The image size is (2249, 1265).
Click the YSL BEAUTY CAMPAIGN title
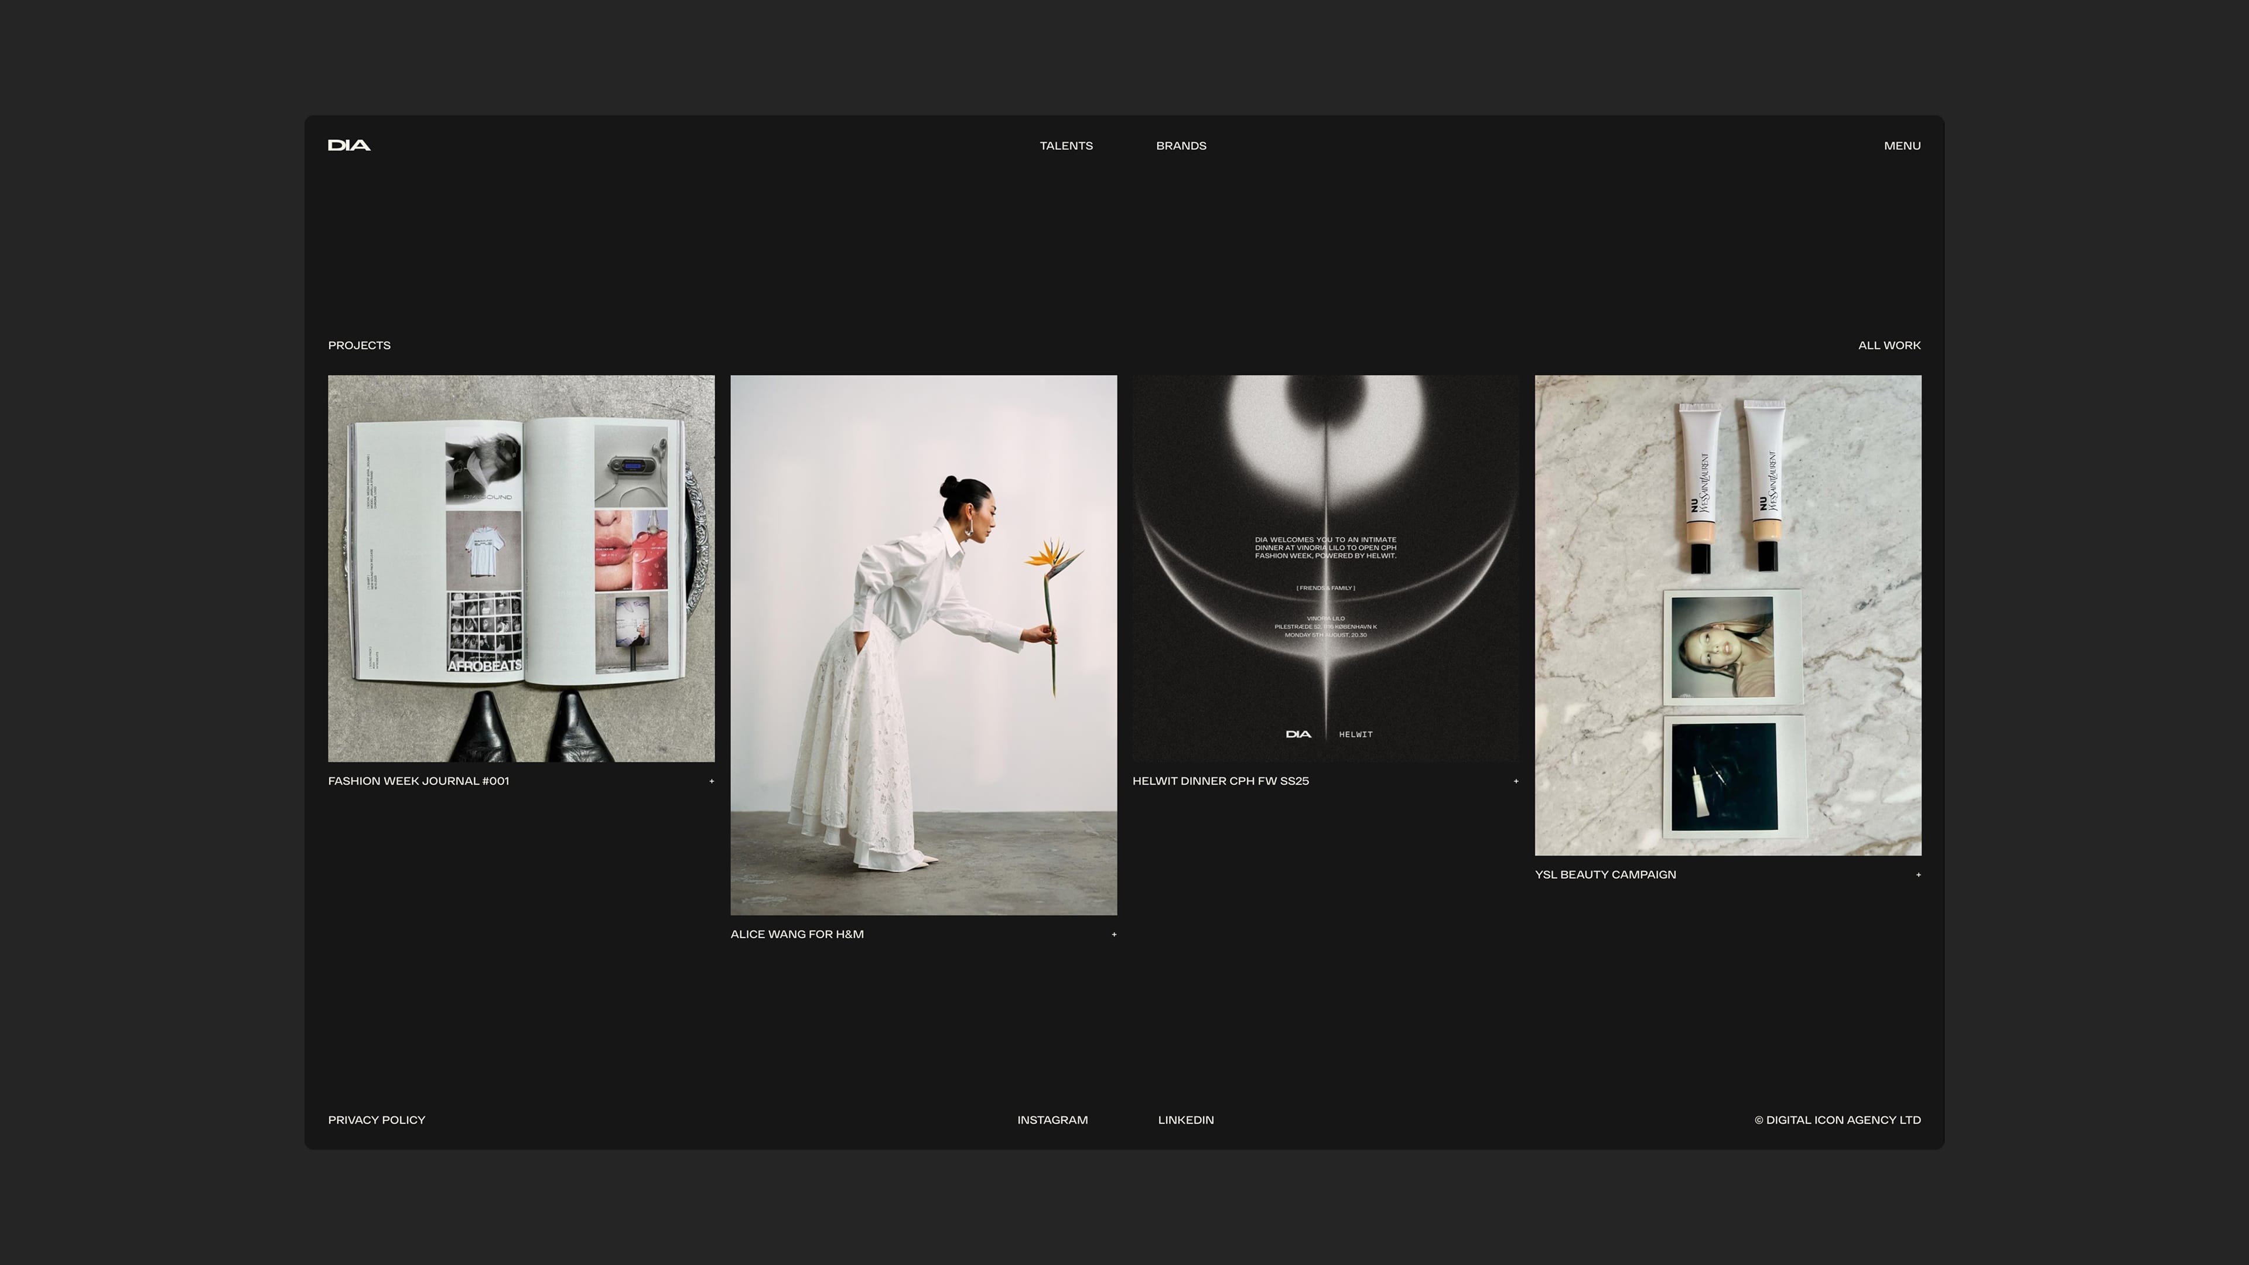[1605, 875]
